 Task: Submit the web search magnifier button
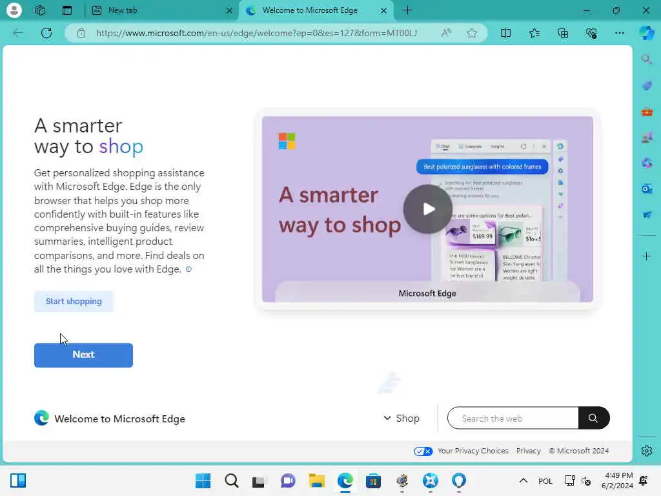click(594, 418)
